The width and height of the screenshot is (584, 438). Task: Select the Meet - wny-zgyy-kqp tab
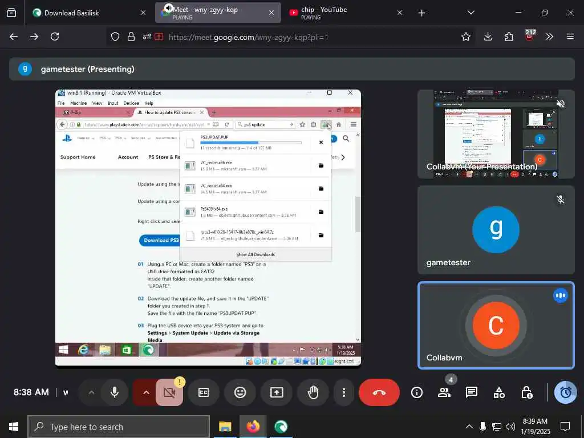pyautogui.click(x=218, y=13)
